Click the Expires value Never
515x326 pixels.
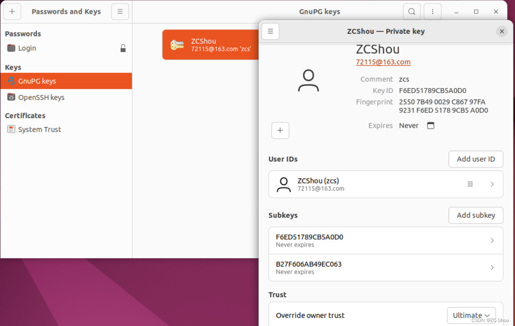pyautogui.click(x=409, y=126)
